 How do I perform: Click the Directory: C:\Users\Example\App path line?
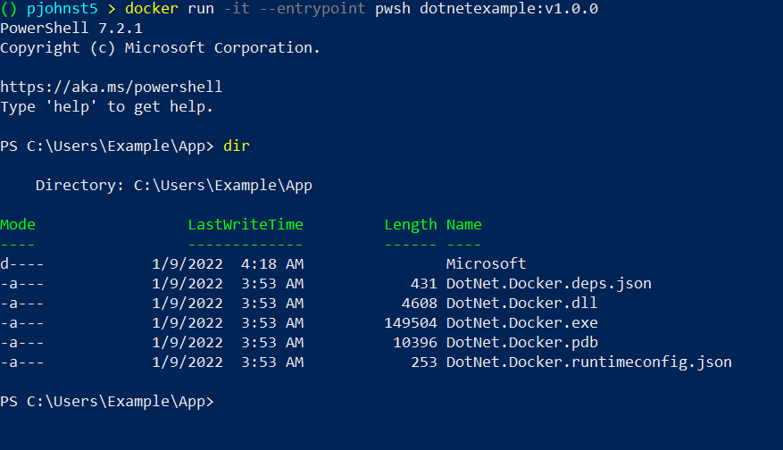[174, 186]
